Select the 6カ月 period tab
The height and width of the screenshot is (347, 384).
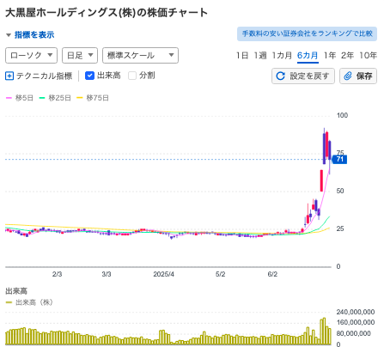308,55
